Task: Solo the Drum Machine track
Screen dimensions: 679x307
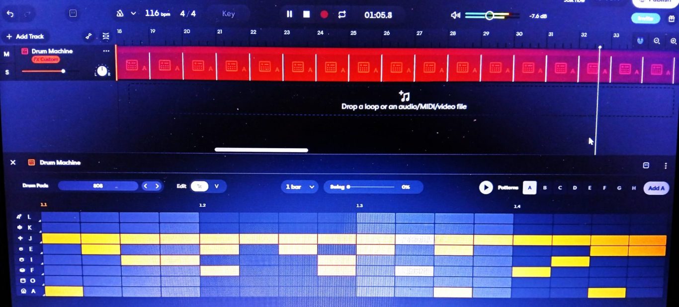Action: (x=7, y=72)
